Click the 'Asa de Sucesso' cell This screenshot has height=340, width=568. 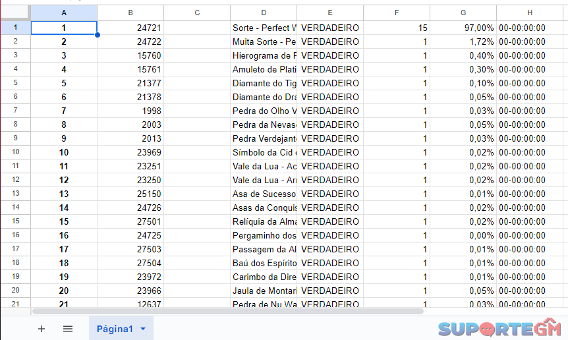click(x=264, y=194)
